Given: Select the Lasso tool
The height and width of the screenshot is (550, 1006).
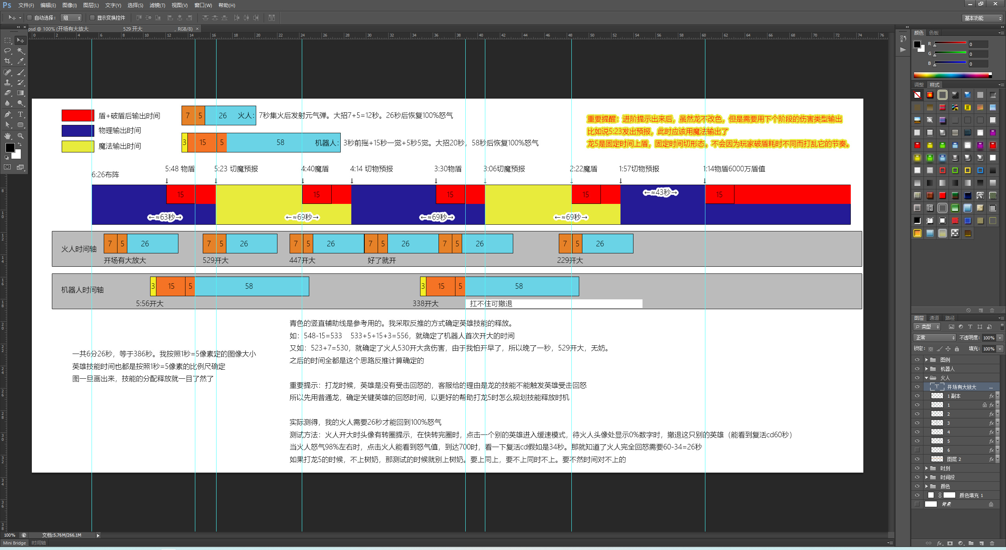Looking at the screenshot, I should click(7, 51).
